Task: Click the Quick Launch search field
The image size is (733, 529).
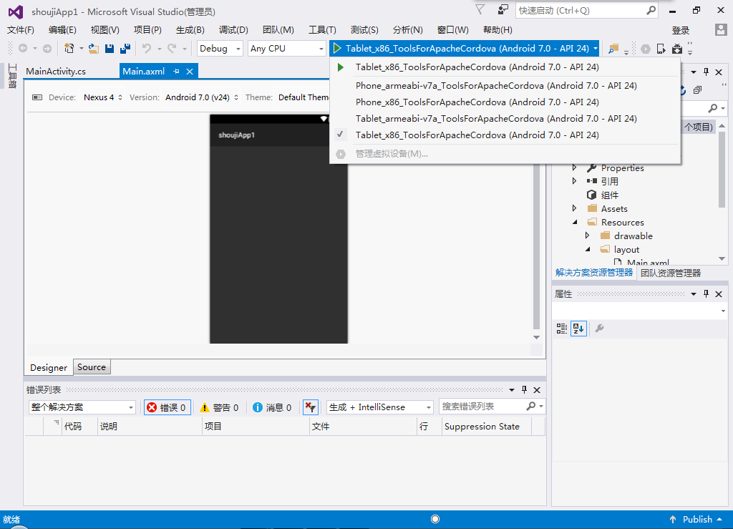Action: pos(587,10)
